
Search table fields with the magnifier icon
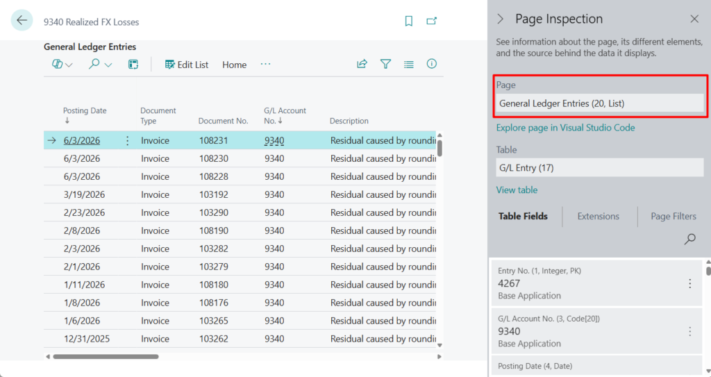[x=689, y=239]
